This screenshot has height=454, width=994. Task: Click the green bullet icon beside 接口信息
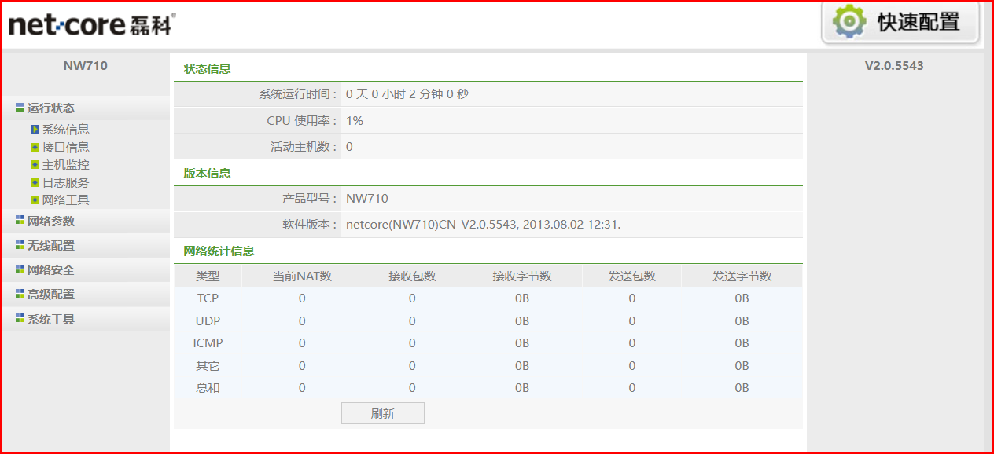(35, 147)
